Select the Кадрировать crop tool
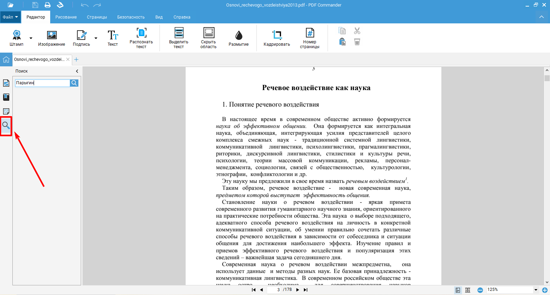The height and width of the screenshot is (295, 550). coord(277,38)
